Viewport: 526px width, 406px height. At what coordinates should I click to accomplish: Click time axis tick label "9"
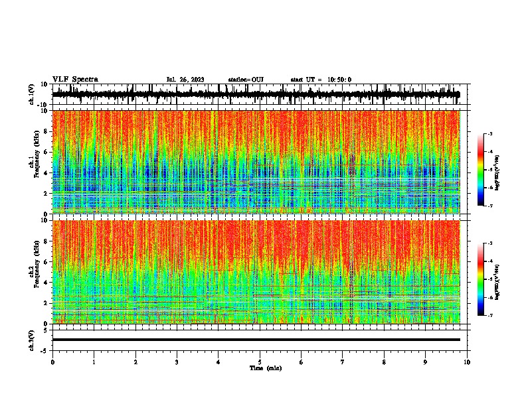(425, 362)
